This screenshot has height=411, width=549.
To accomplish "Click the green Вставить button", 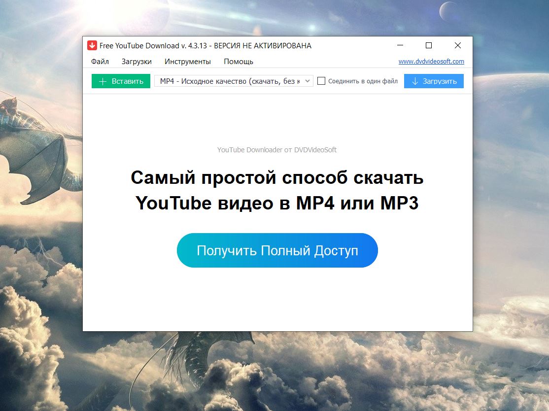I will click(121, 81).
